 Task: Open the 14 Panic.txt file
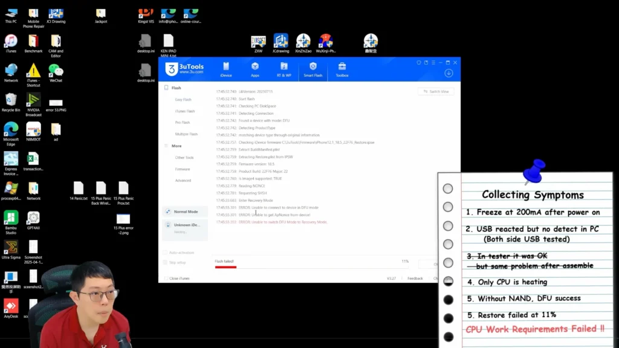click(x=79, y=191)
